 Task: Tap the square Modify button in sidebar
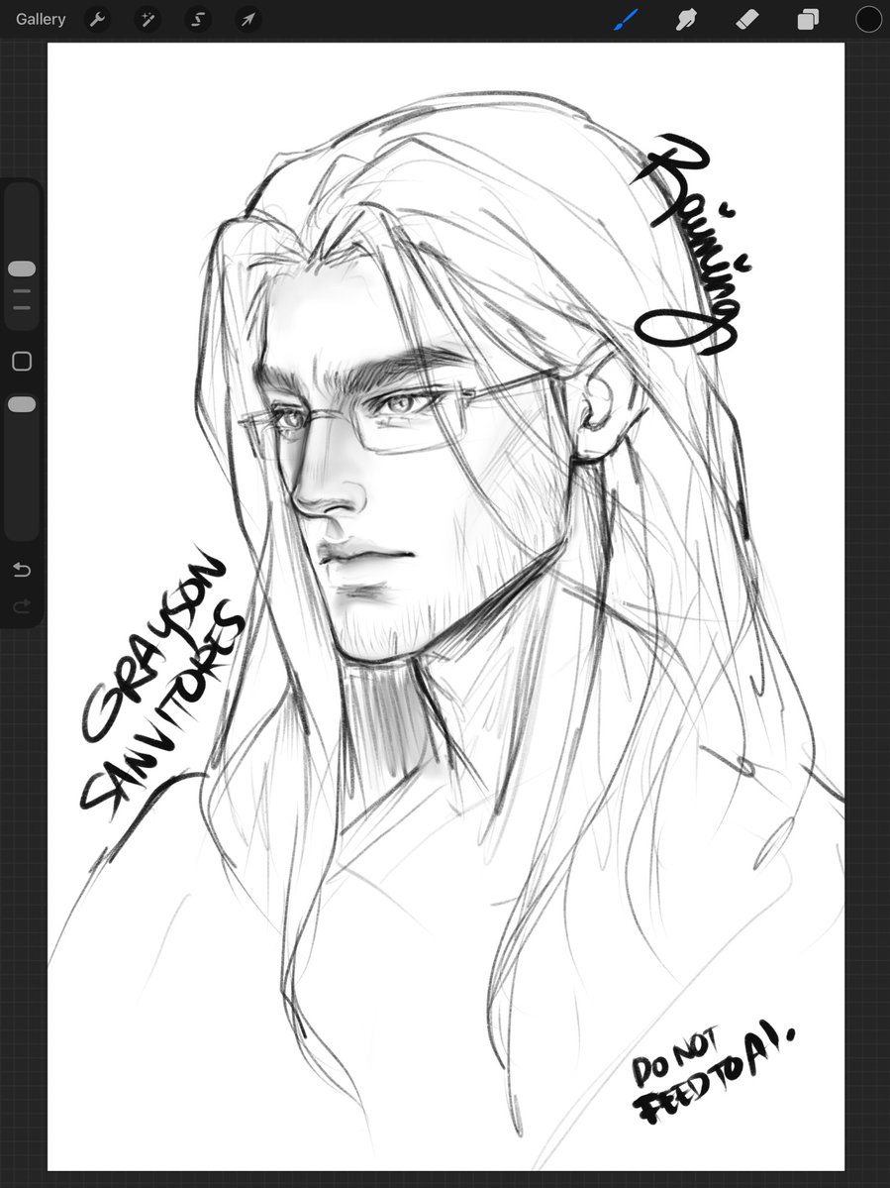coord(22,362)
